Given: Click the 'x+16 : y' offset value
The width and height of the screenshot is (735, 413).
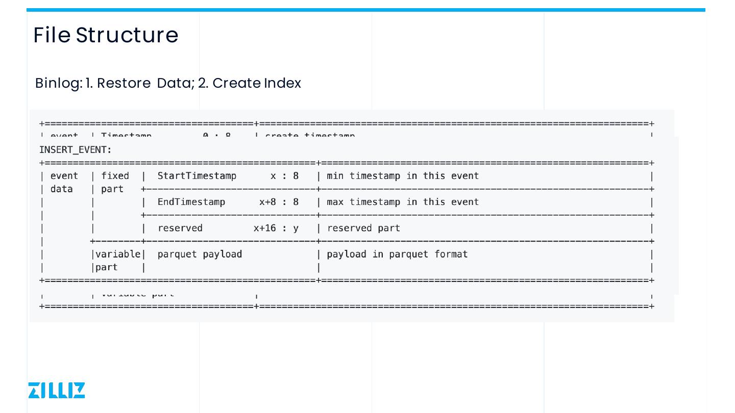Looking at the screenshot, I should [x=276, y=228].
